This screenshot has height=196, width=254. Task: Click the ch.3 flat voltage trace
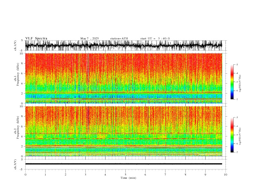click(x=123, y=164)
